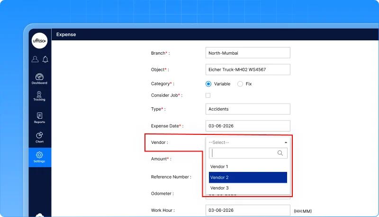Select the Variable category radio
Image resolution: width=379 pixels, height=217 pixels.
pyautogui.click(x=208, y=84)
